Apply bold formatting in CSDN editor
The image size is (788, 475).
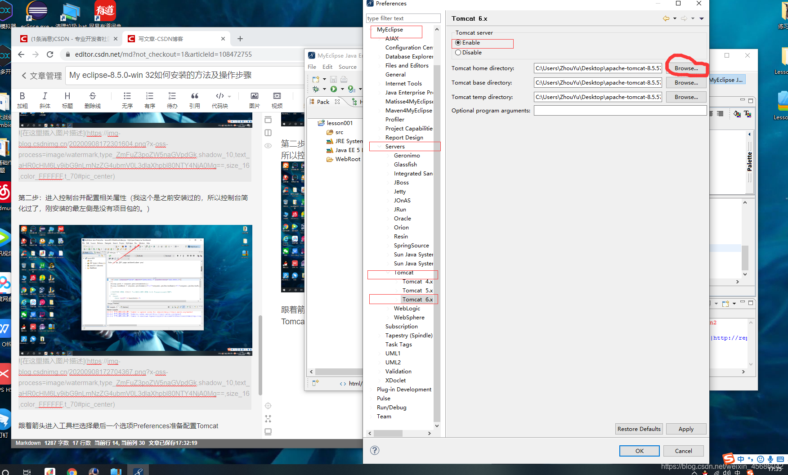pos(22,100)
